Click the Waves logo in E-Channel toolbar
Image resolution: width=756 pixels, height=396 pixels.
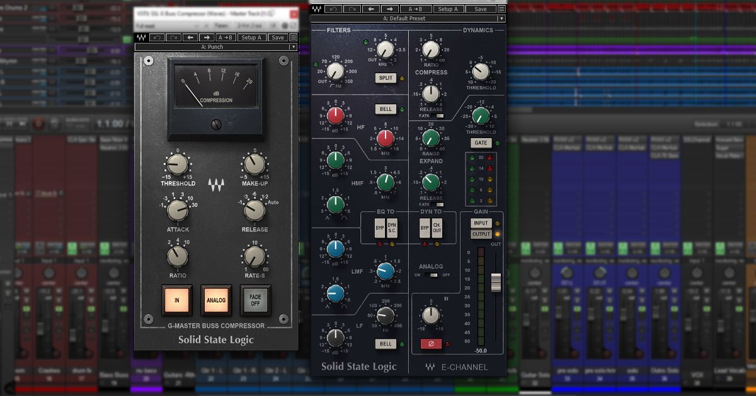click(318, 9)
